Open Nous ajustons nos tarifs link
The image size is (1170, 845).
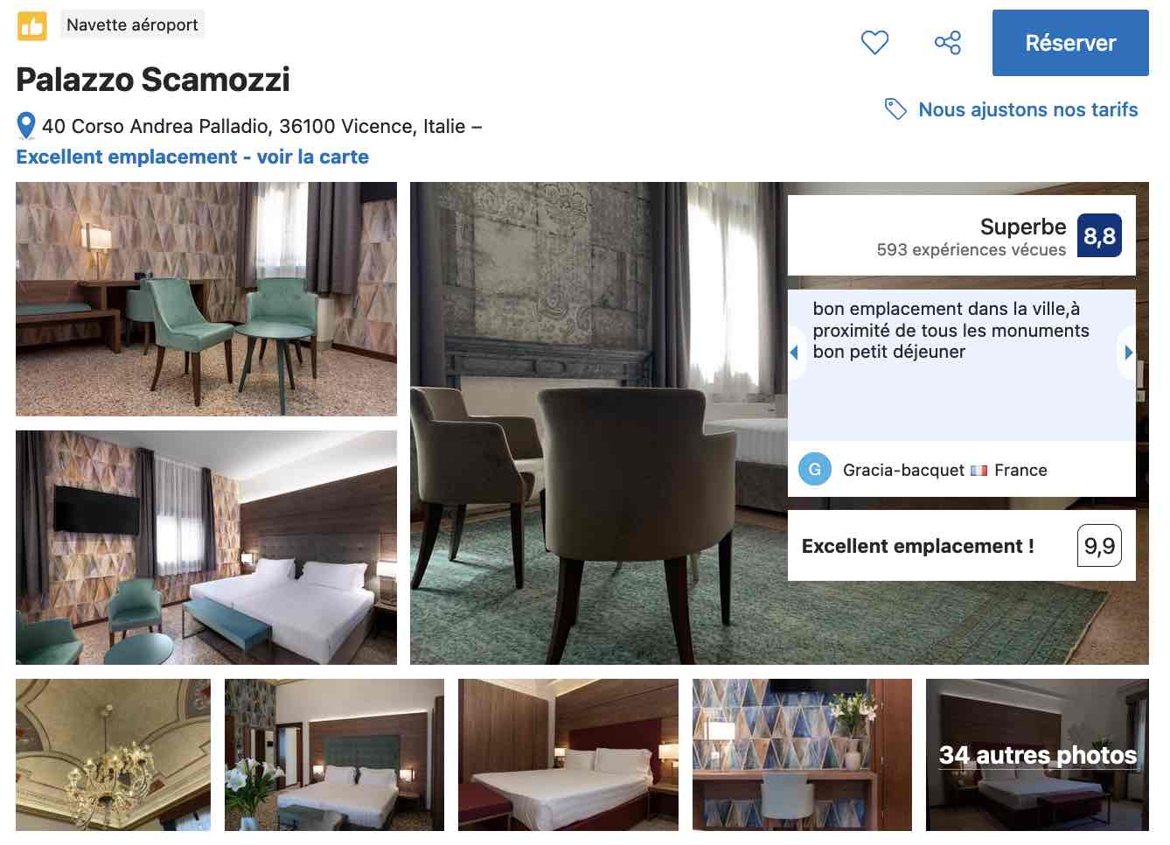(x=1028, y=109)
